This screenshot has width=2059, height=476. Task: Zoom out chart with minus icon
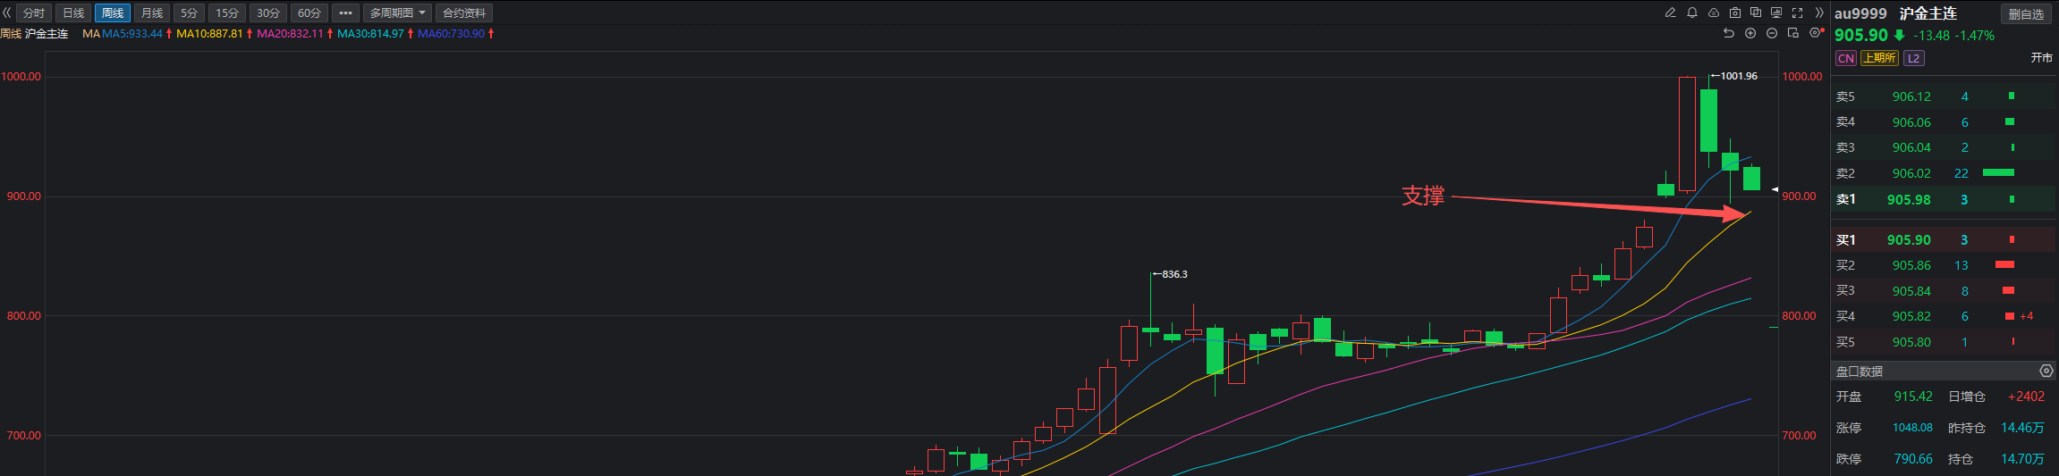click(1772, 33)
